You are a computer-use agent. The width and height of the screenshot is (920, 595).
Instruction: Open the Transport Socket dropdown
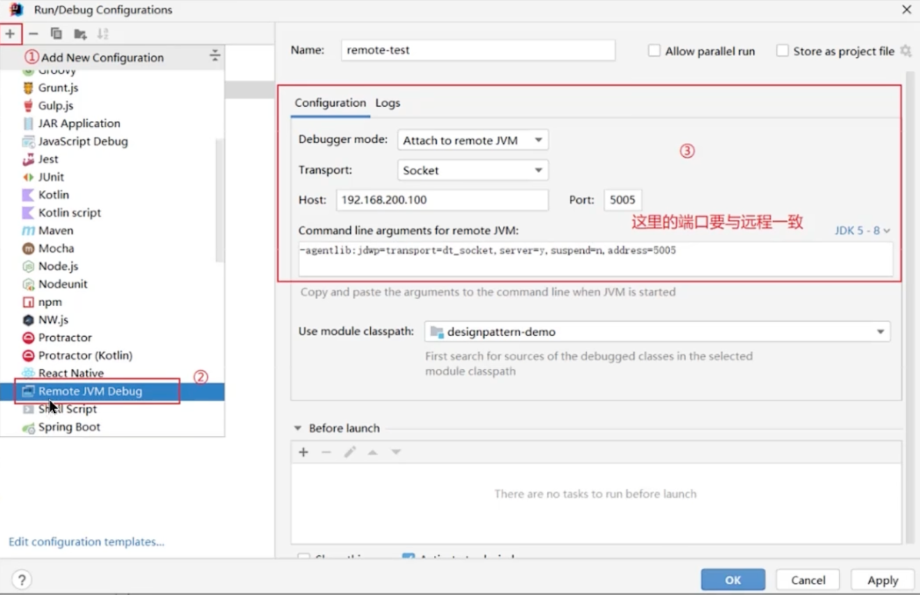[x=473, y=170]
